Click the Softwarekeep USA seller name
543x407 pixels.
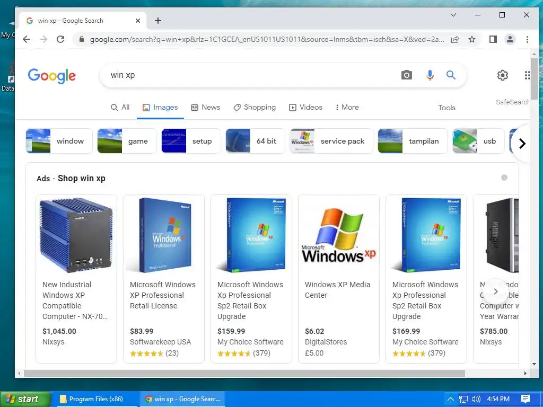tap(160, 342)
